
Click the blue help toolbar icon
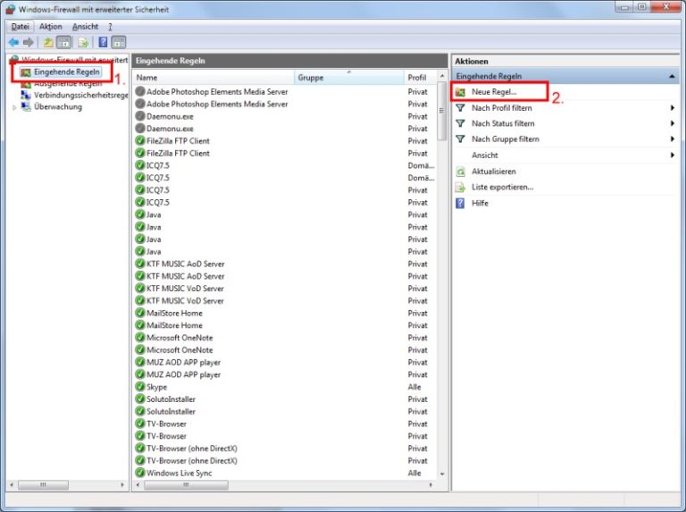pyautogui.click(x=103, y=42)
